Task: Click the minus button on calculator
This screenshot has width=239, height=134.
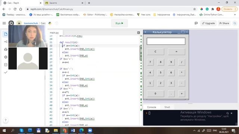Action: [181, 83]
